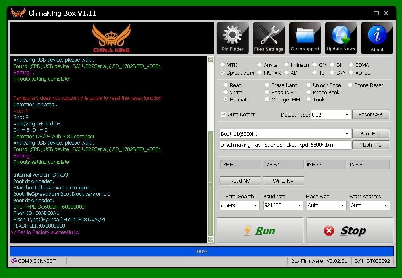Start the operation with Run
Screen dimensions: 402x278
click(x=260, y=230)
